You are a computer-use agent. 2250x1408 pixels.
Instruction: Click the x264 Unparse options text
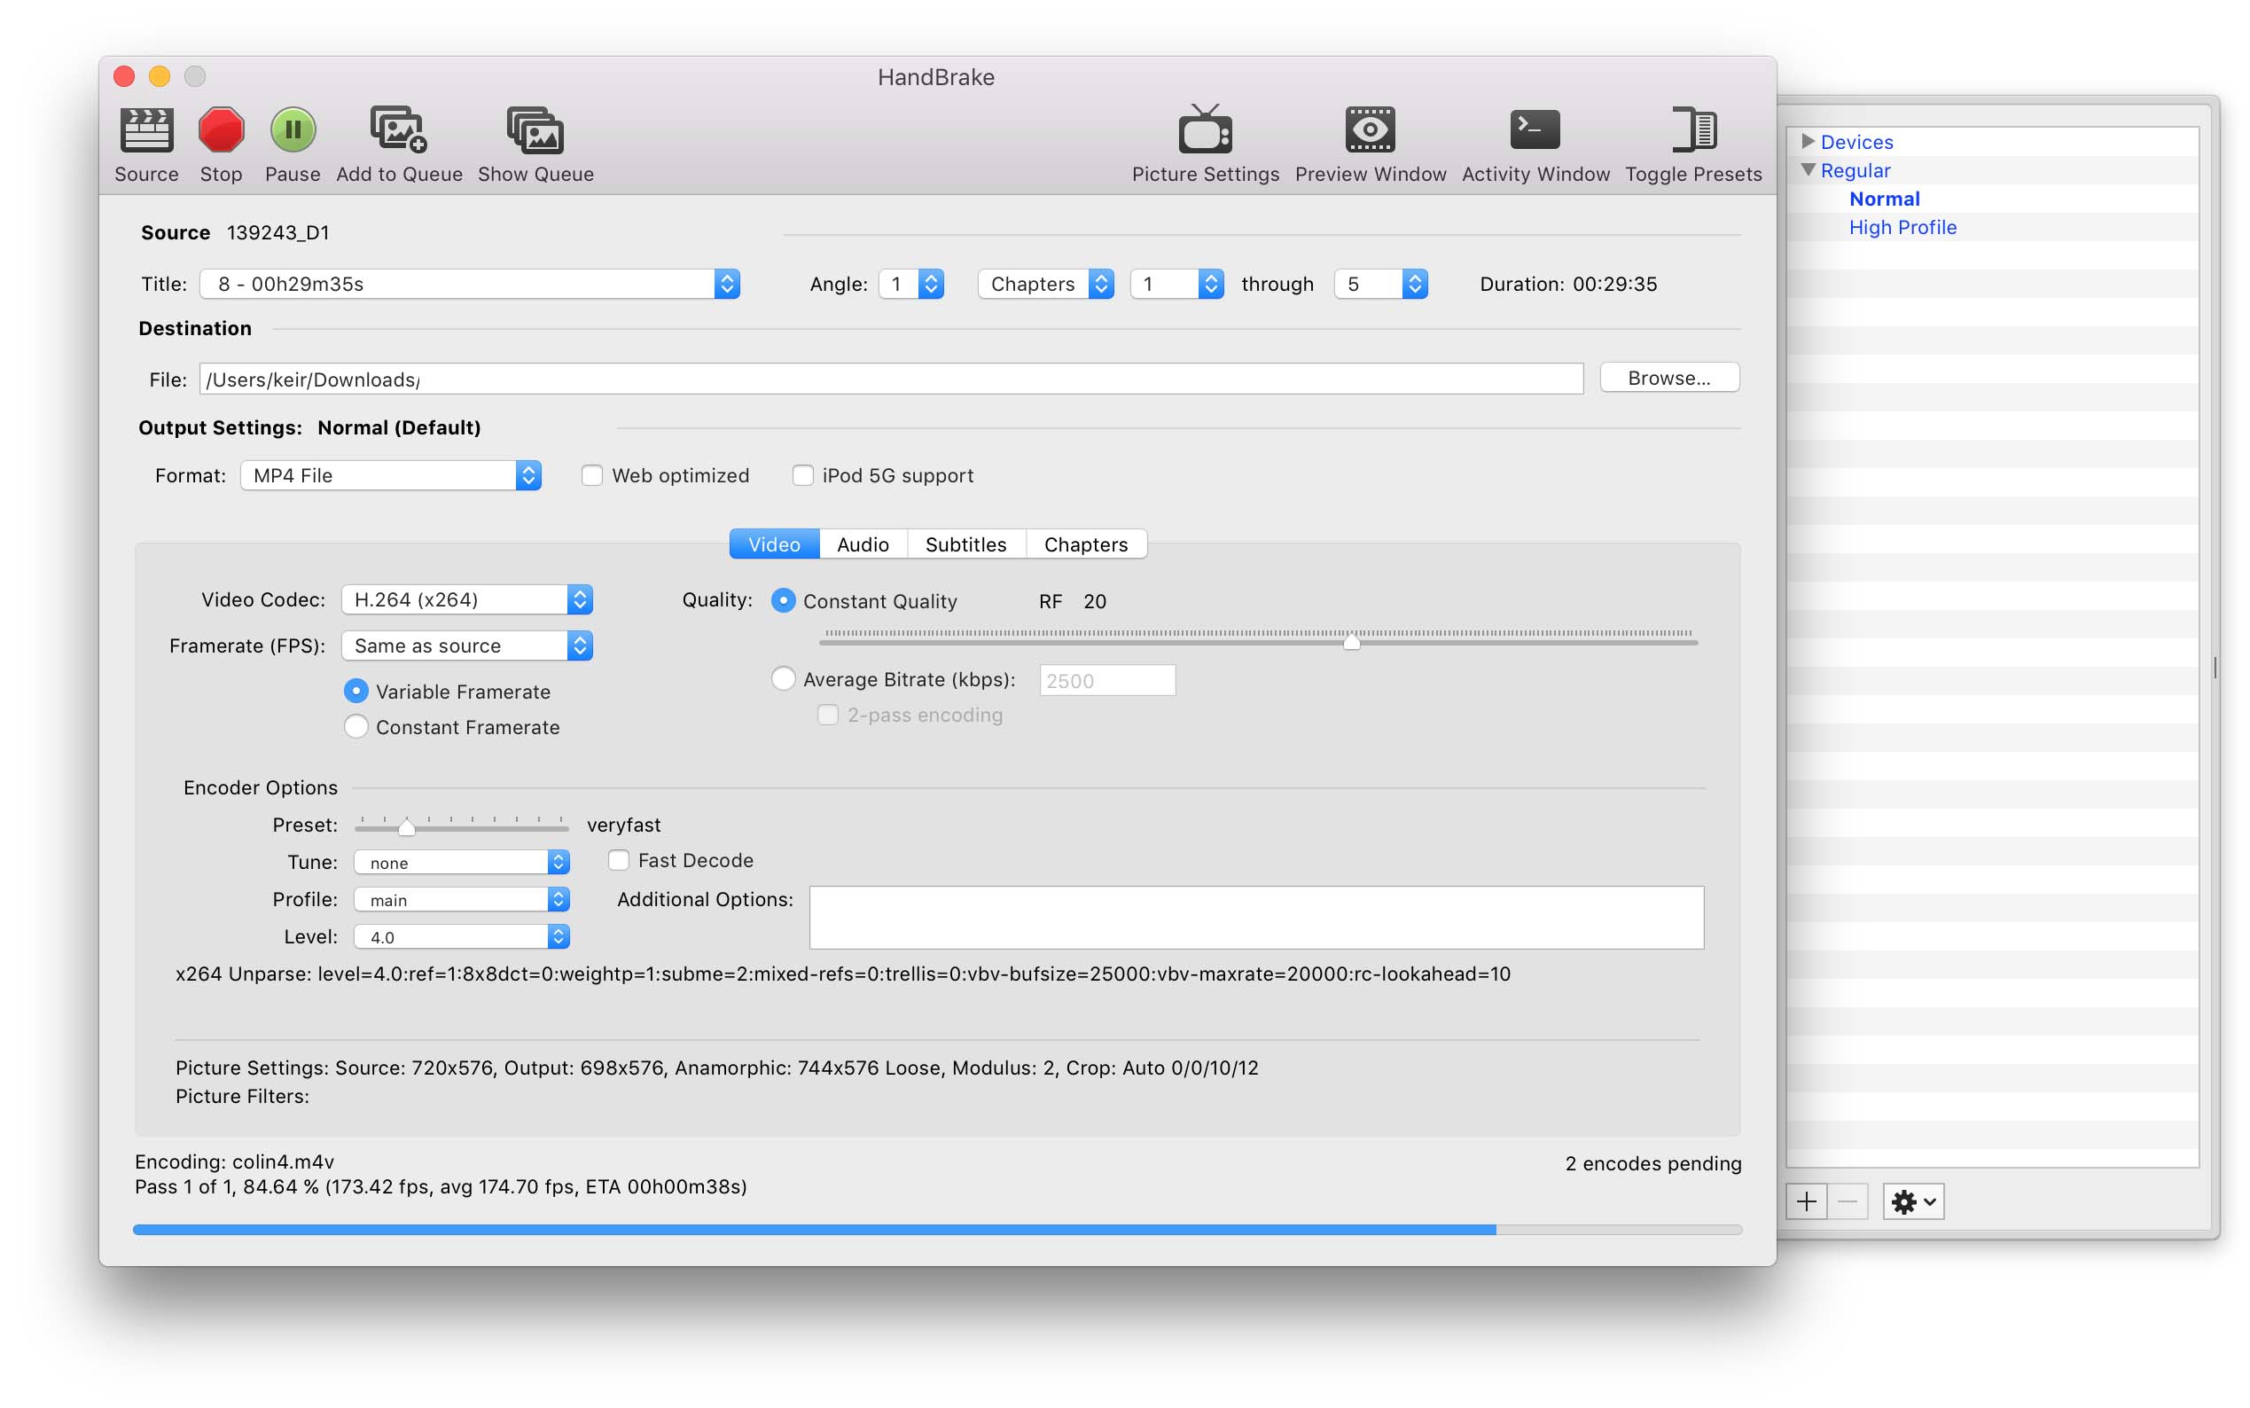[842, 975]
